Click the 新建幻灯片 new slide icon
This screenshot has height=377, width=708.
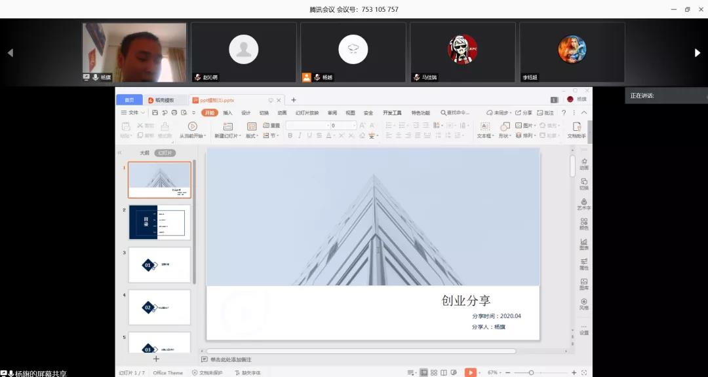click(227, 126)
